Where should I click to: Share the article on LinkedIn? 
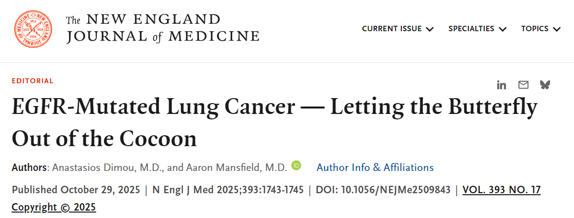click(502, 85)
